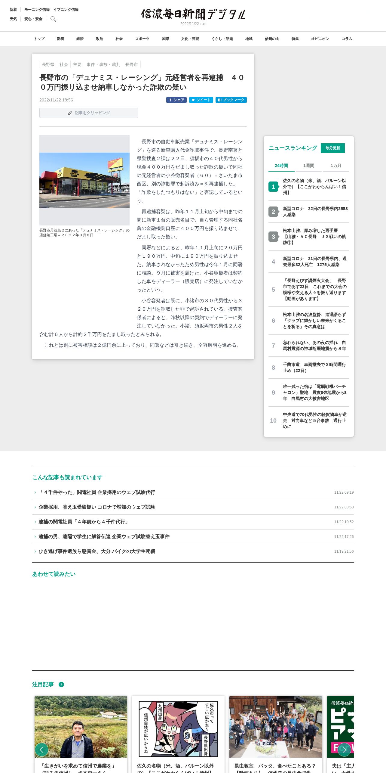Click the 天気 header link
The image size is (386, 773).
point(13,19)
